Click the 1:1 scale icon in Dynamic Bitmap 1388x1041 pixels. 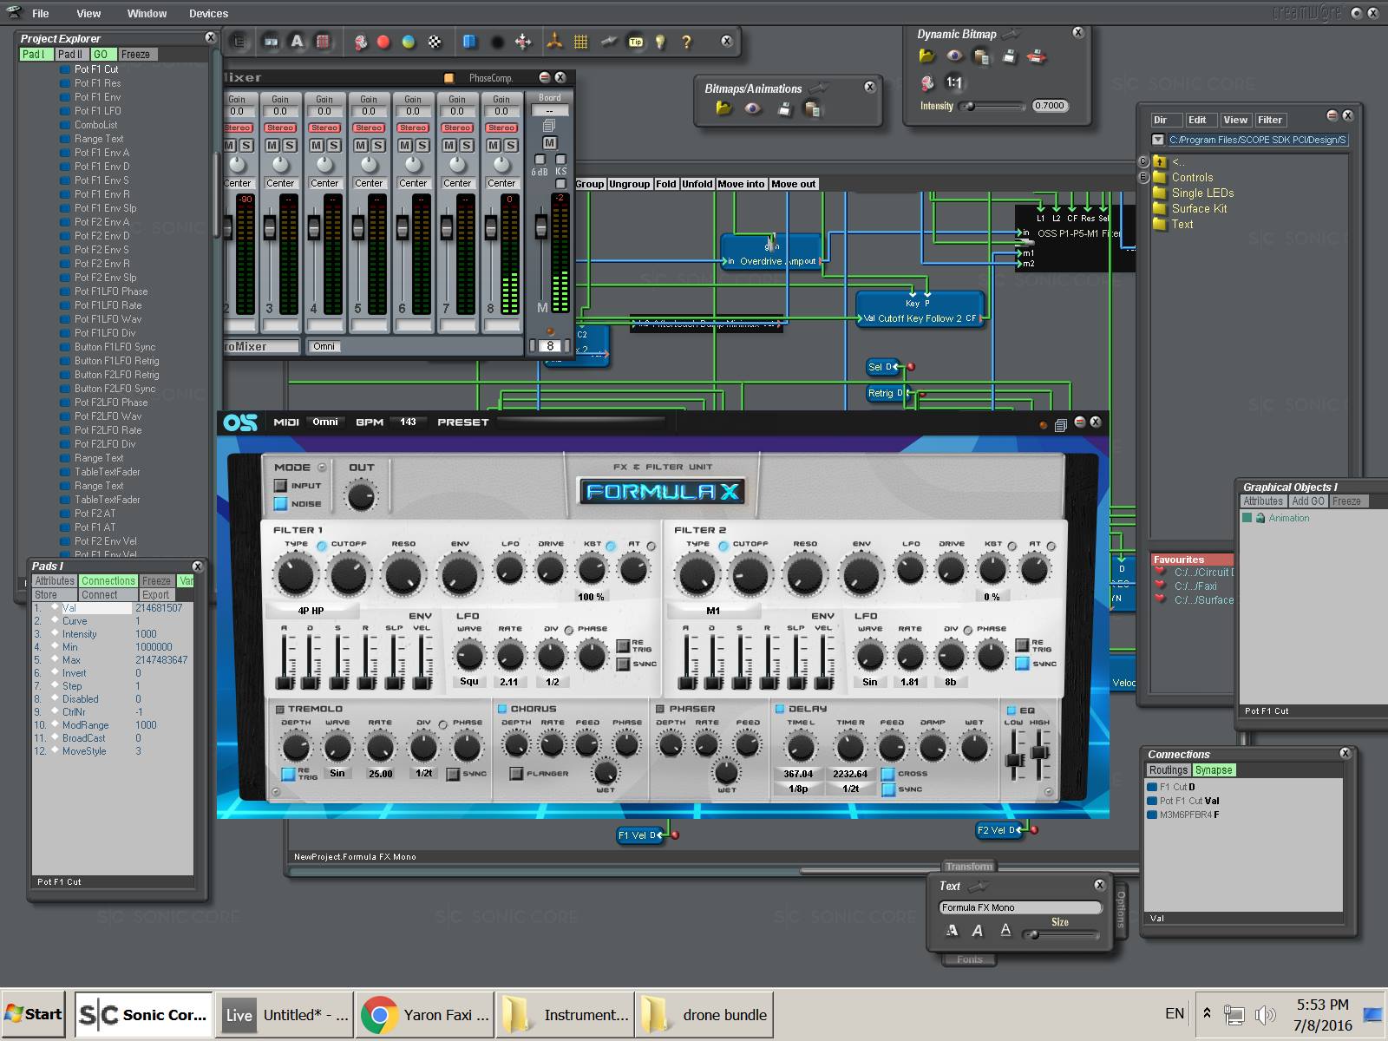click(x=954, y=83)
